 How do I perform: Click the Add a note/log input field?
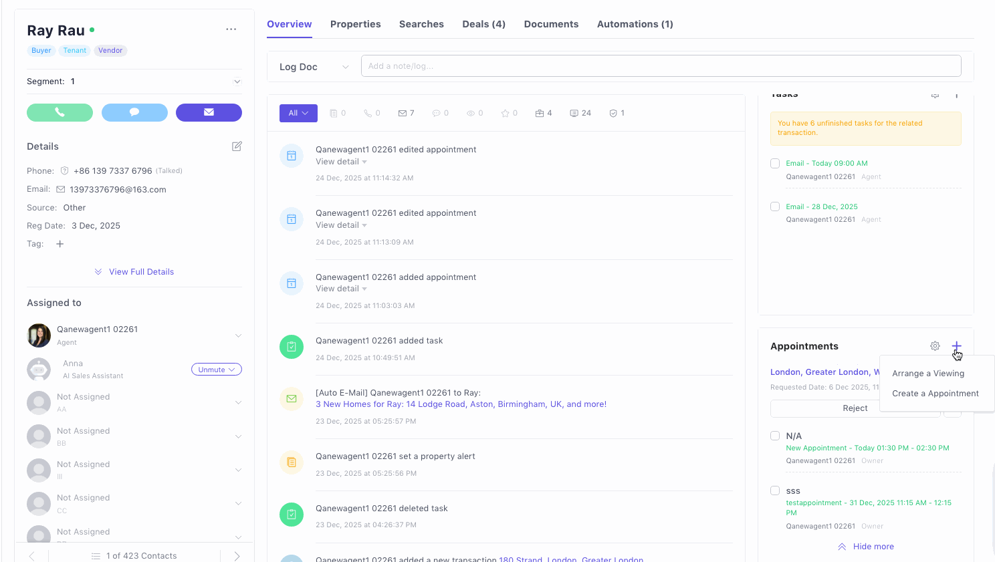click(661, 66)
